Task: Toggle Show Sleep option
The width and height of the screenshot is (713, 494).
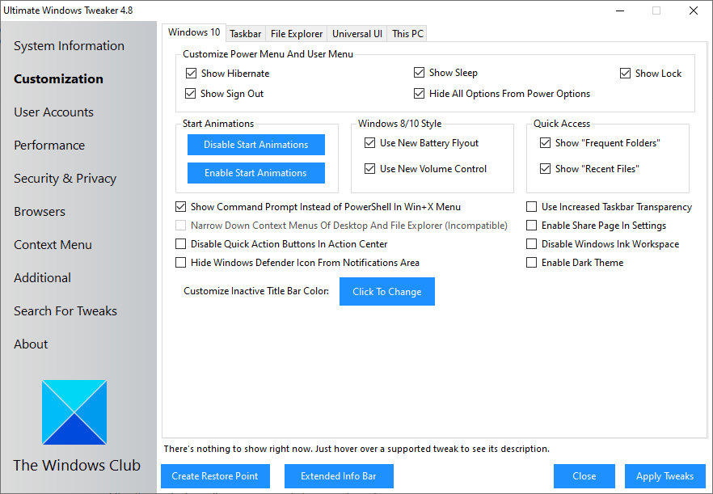Action: click(x=420, y=72)
